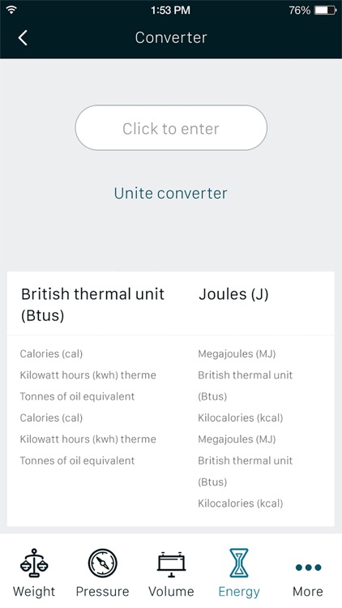Expand British thermal unit (Btus) source selector
342x608 pixels.
[x=92, y=305]
